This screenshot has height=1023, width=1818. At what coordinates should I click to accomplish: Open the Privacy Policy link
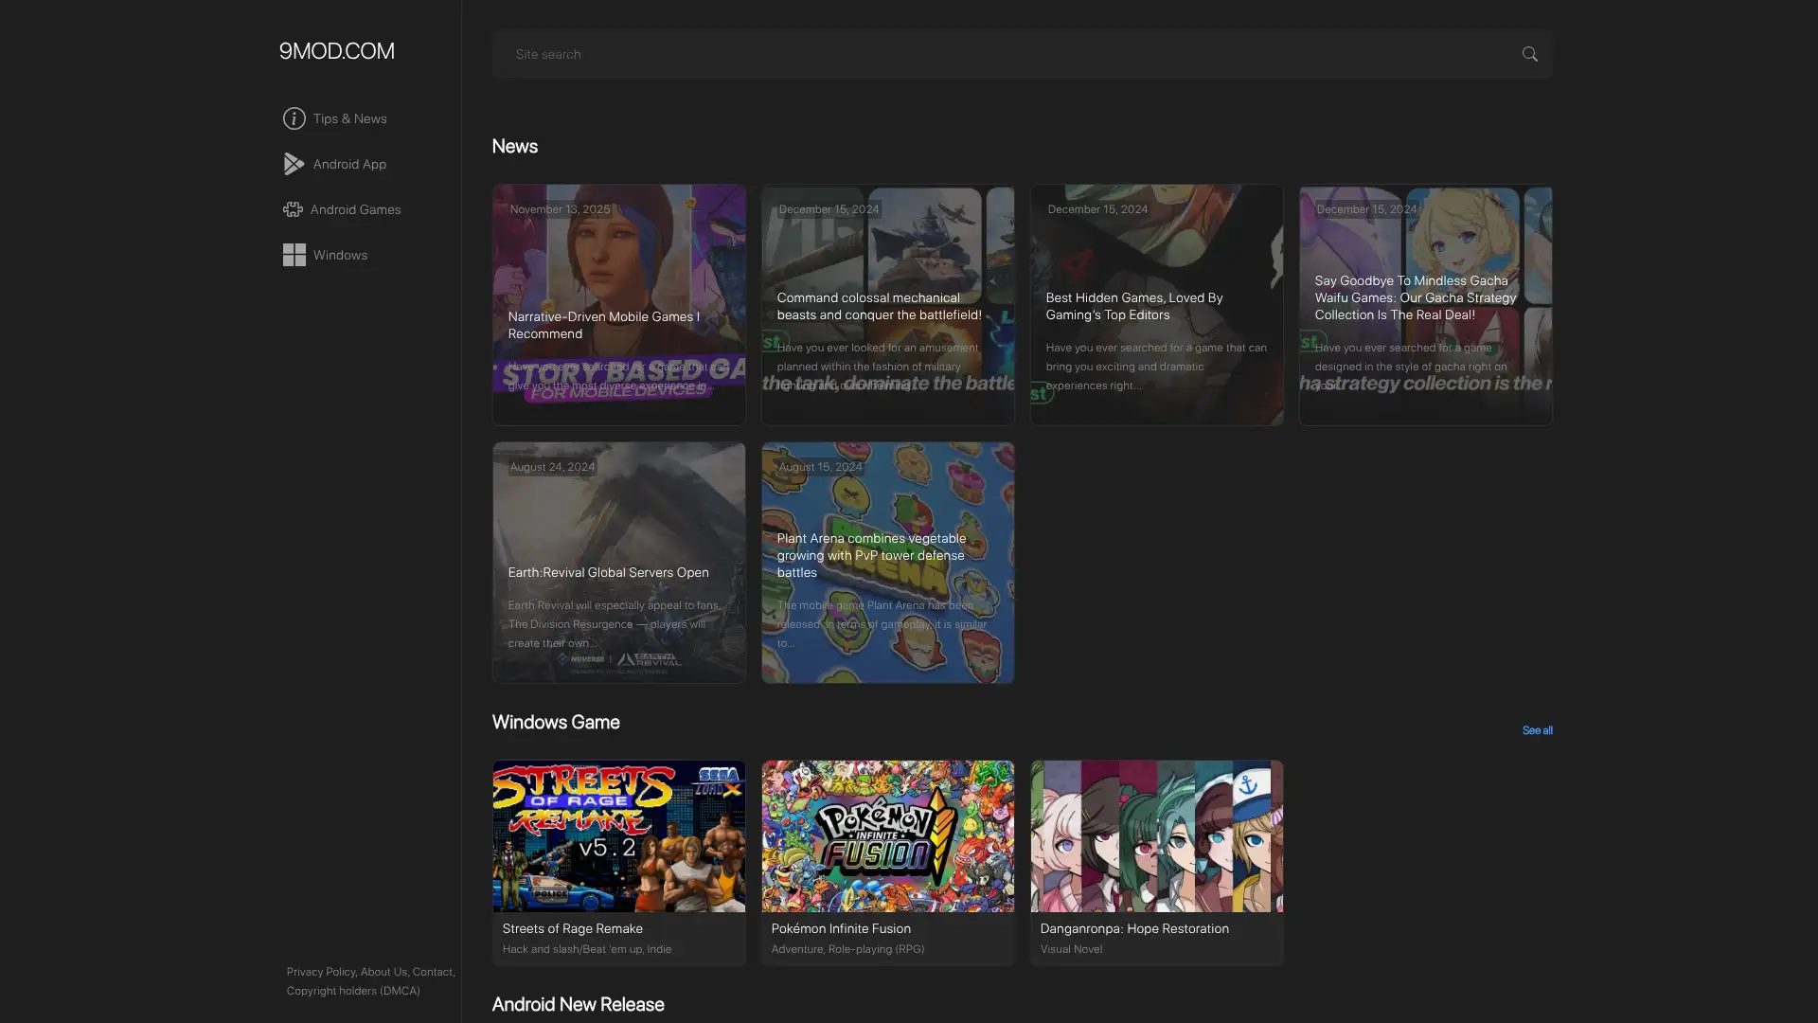[x=320, y=972]
